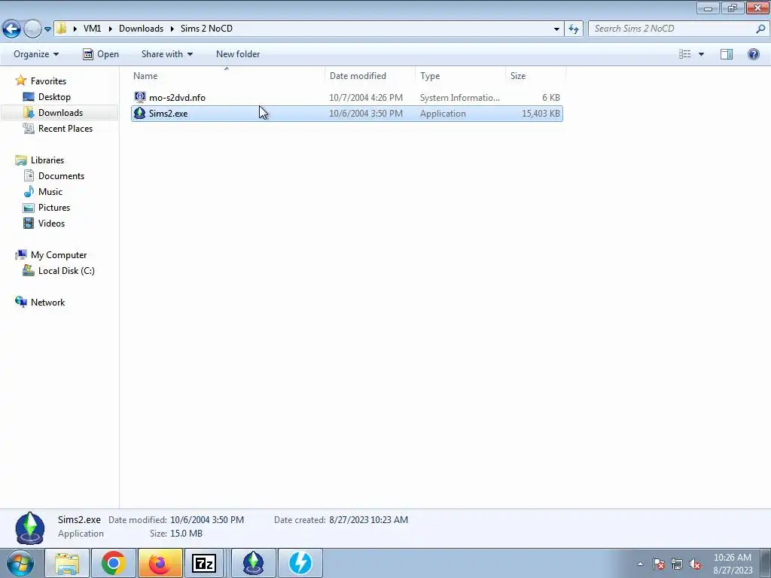This screenshot has width=771, height=578.
Task: Expand the arrow before Sims 2 NoCD breadcrumb
Action: [172, 29]
